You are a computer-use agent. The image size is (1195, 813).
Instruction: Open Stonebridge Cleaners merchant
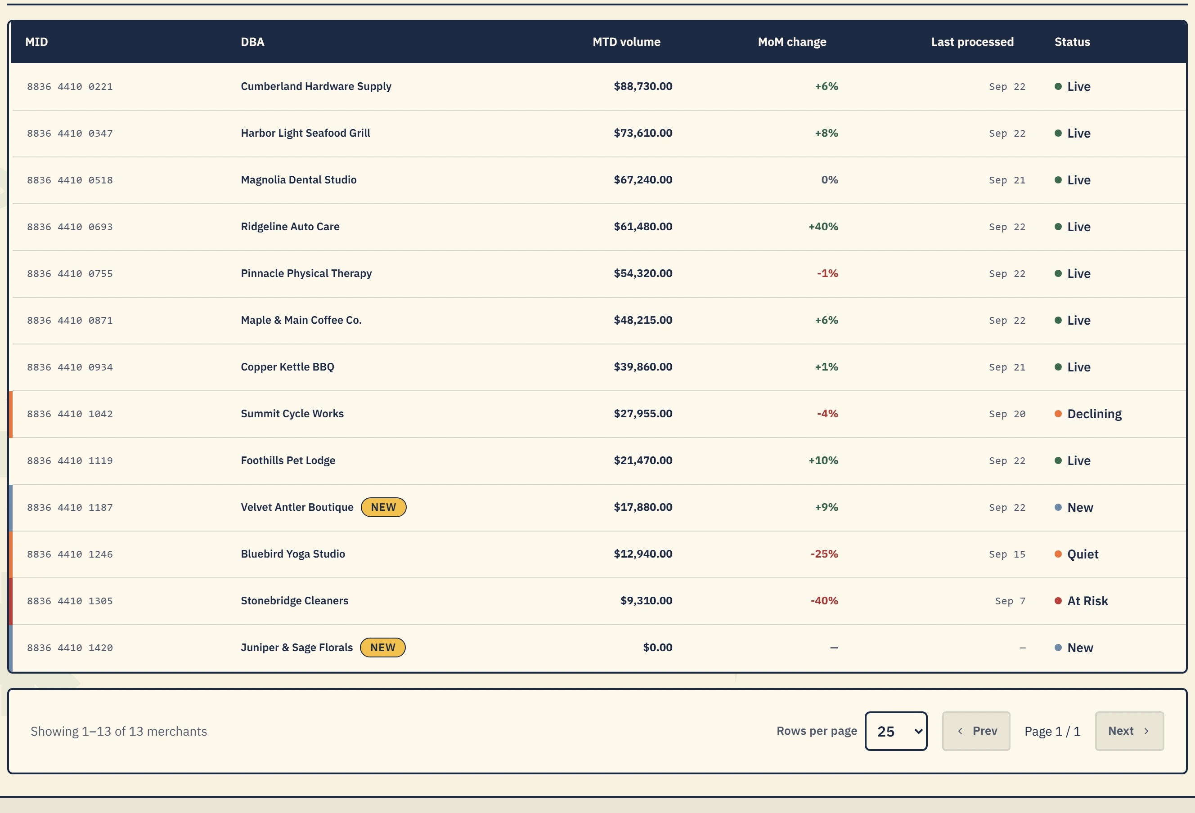[295, 601]
